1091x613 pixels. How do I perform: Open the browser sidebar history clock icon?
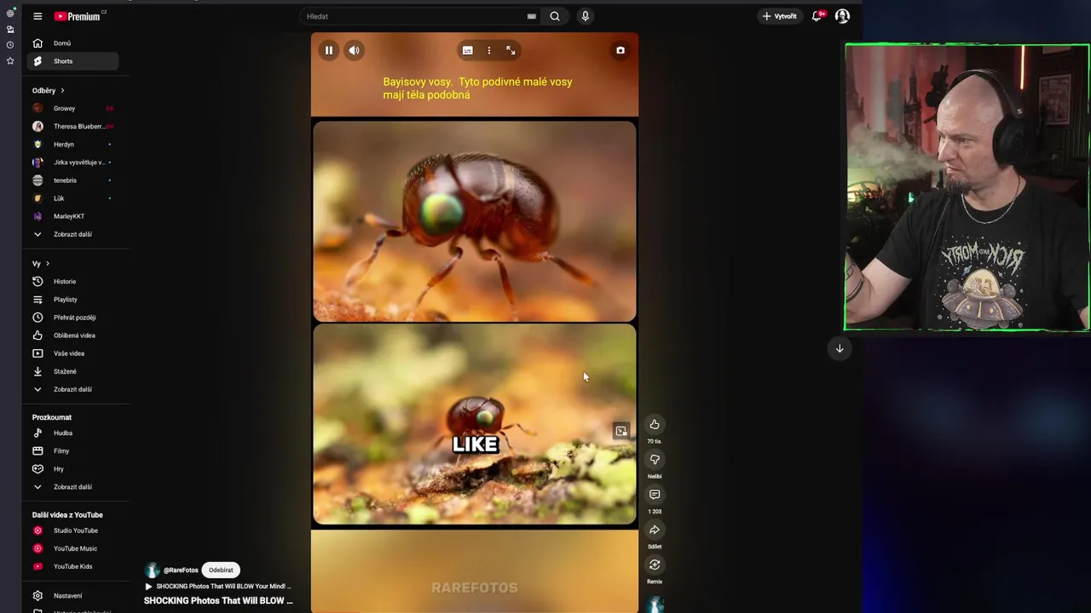10,45
